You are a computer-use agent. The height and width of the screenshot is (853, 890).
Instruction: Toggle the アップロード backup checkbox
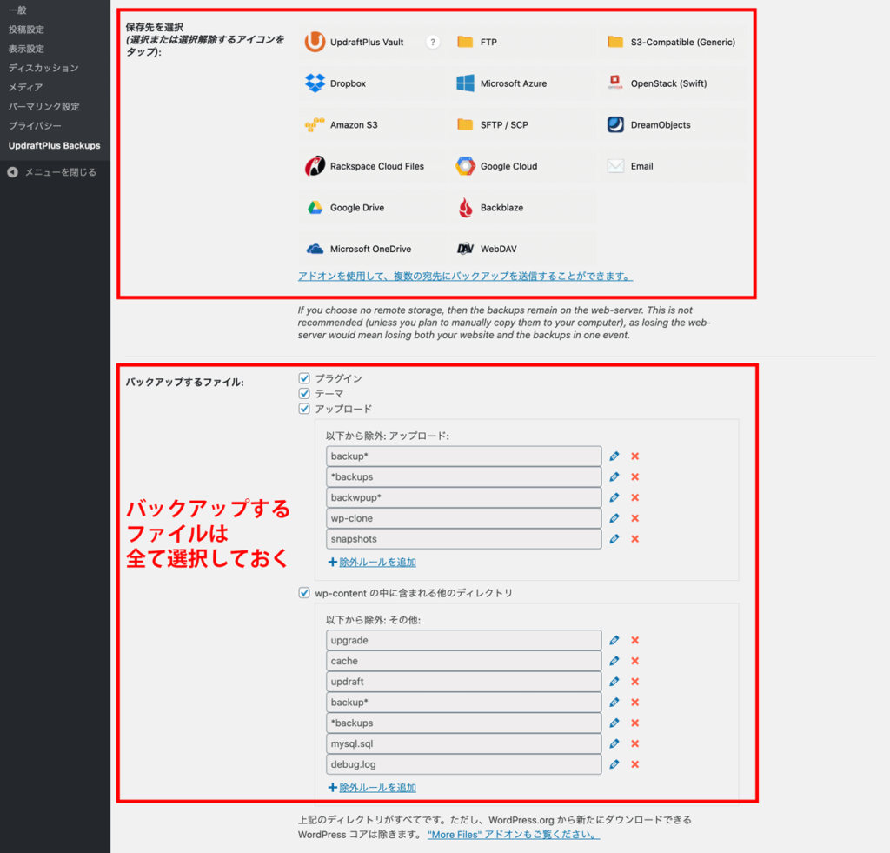click(304, 409)
